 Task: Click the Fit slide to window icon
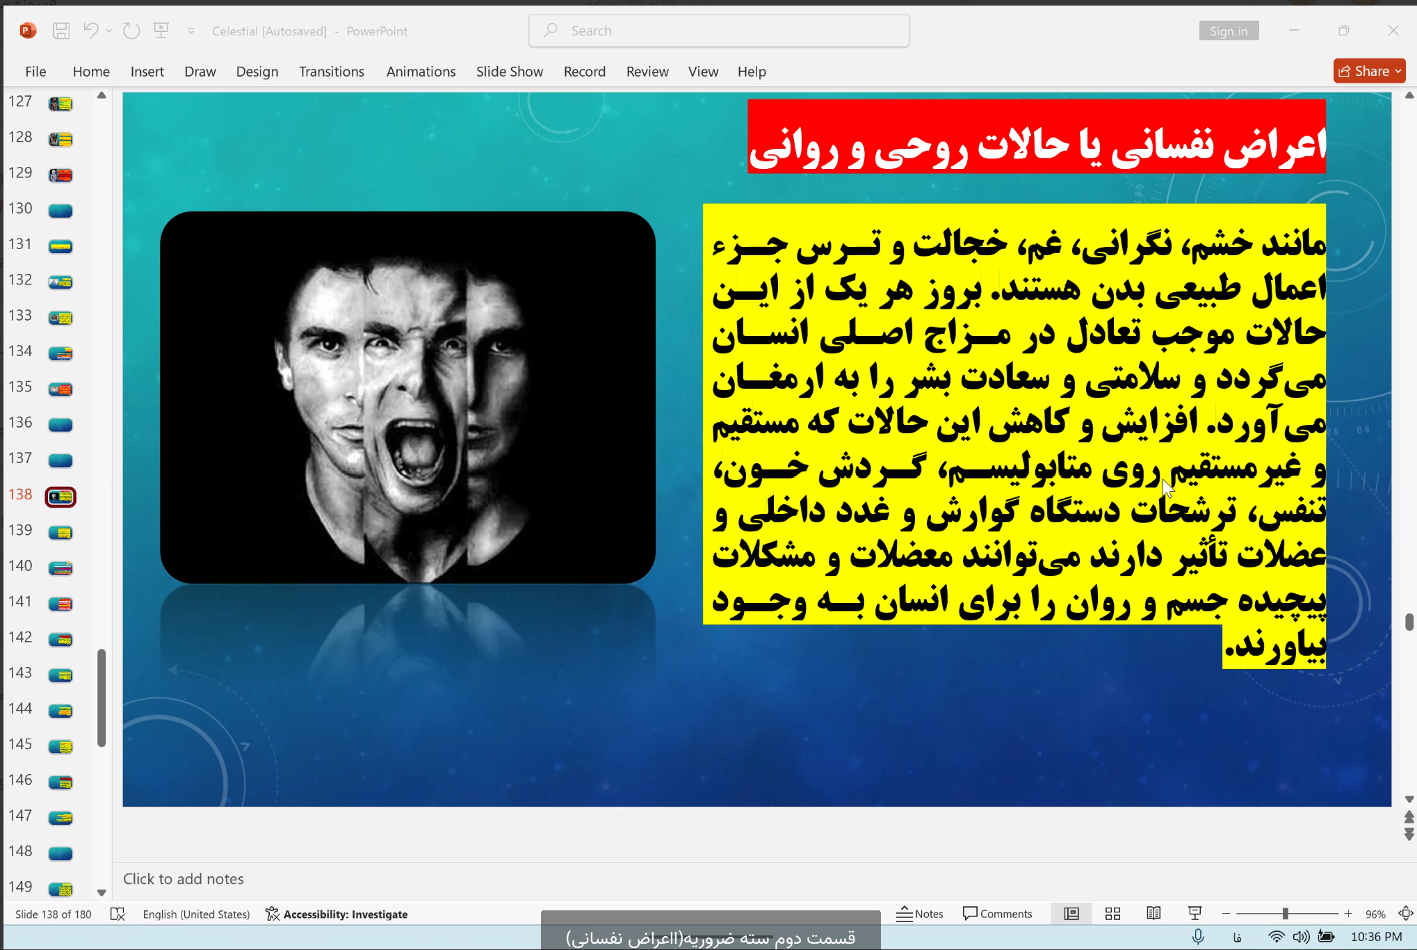tap(1405, 914)
